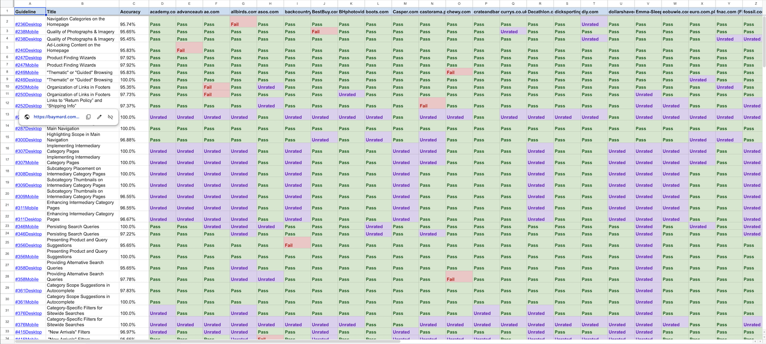Viewport: 766px width, 344px height.
Task: Open the #358Mobile guideline link
Action: (x=27, y=280)
